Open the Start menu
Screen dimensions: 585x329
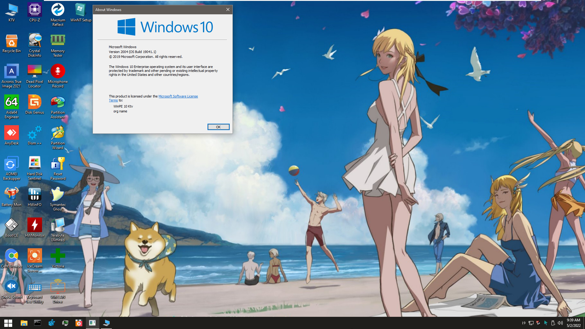point(8,323)
